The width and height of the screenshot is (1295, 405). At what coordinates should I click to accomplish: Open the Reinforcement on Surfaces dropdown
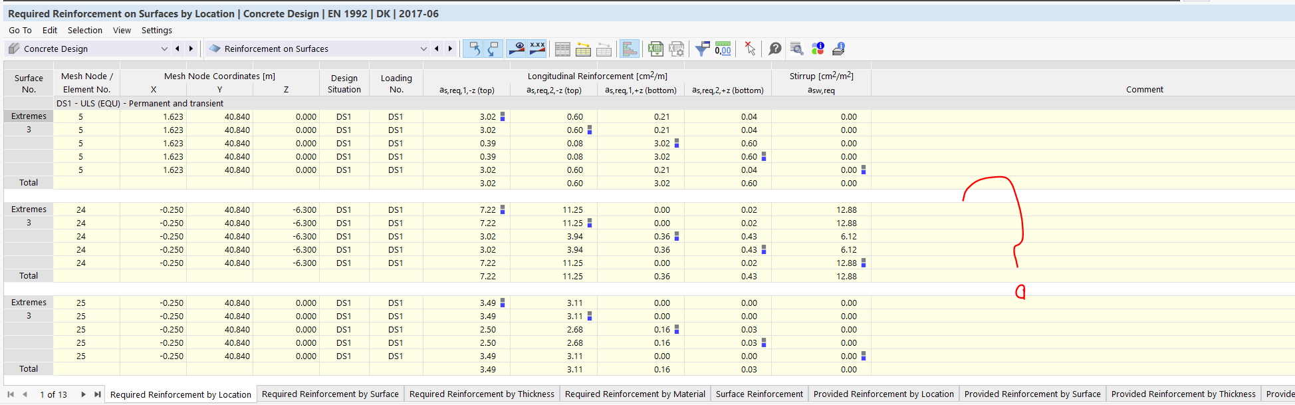tap(316, 49)
